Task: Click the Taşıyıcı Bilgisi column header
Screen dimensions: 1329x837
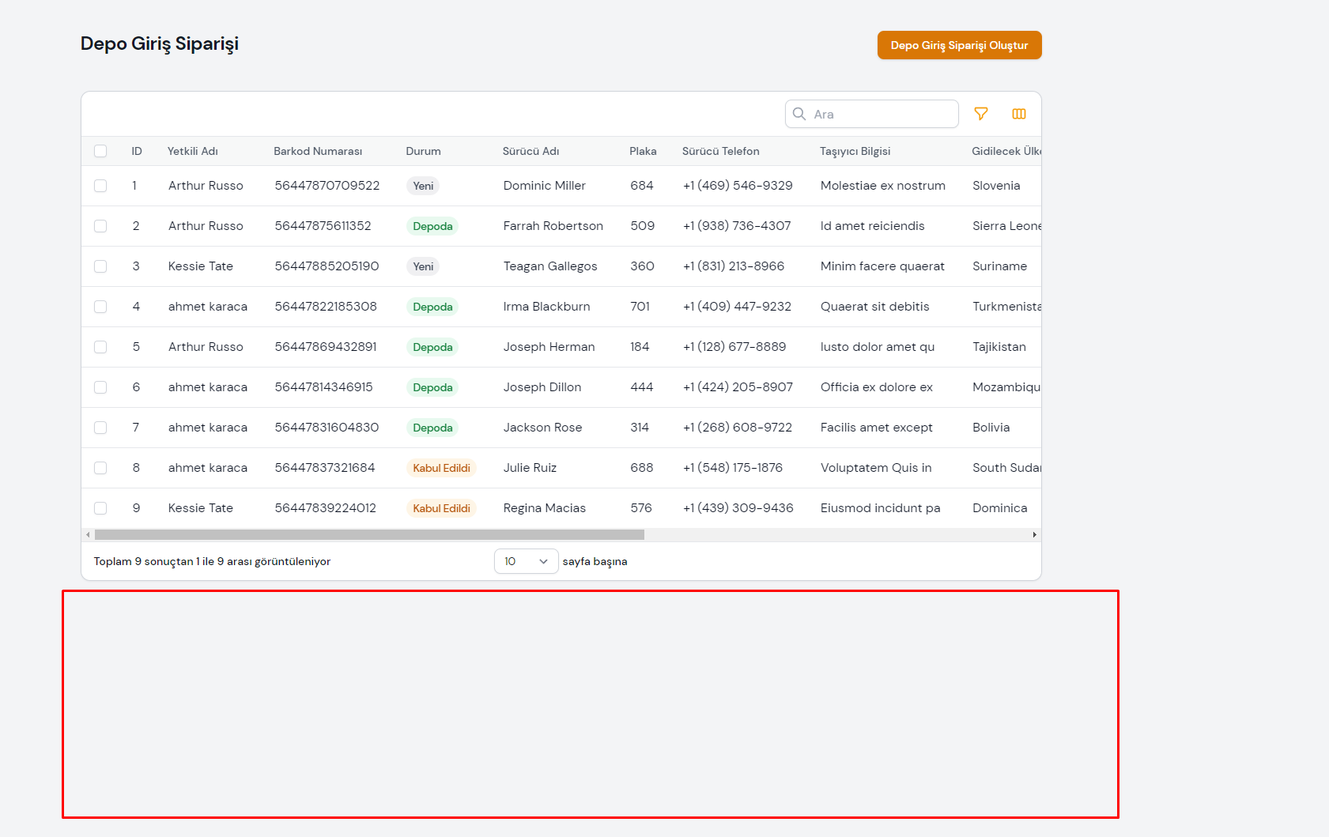Action: [855, 151]
